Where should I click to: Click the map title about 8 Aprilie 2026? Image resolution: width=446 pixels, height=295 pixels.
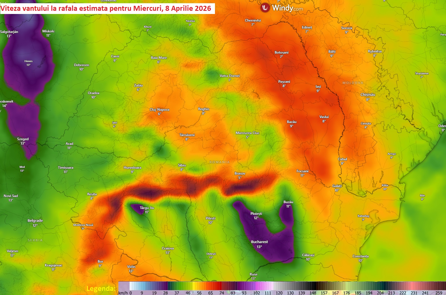(106, 8)
